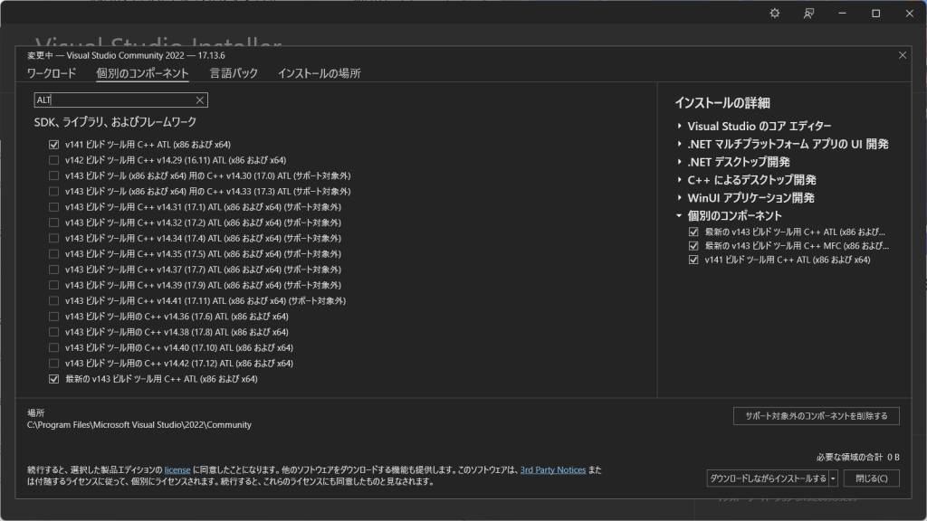Click the install path C:\Program Files\Microsoft Visual Studio\2022\Community
Screen dimensions: 927x521
139,425
